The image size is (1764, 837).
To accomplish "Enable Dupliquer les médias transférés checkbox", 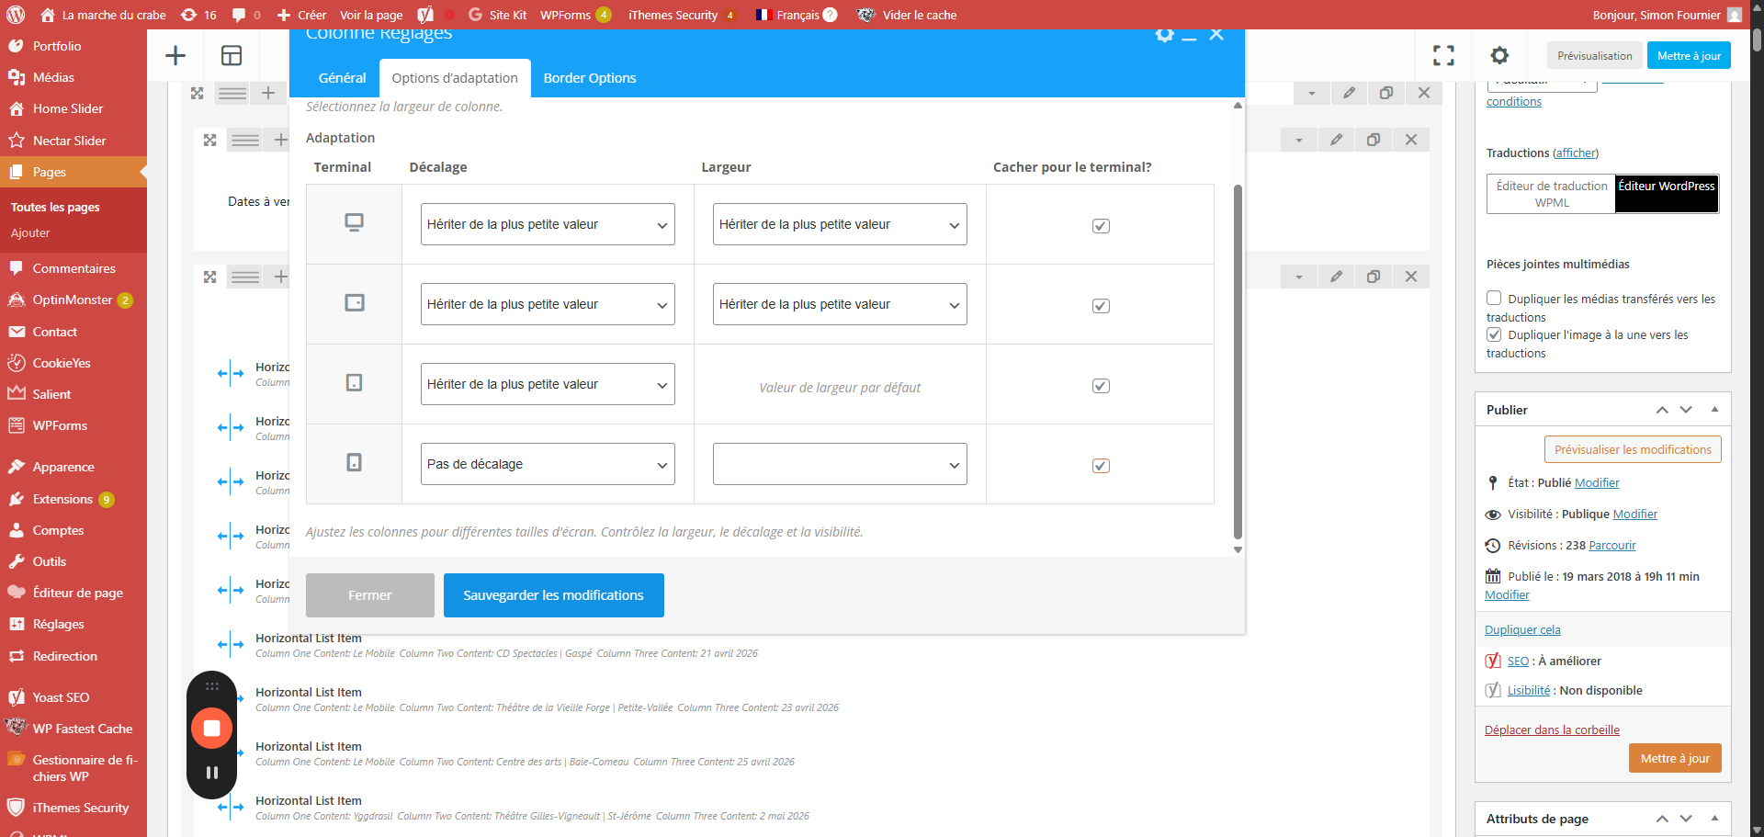I will point(1494,299).
